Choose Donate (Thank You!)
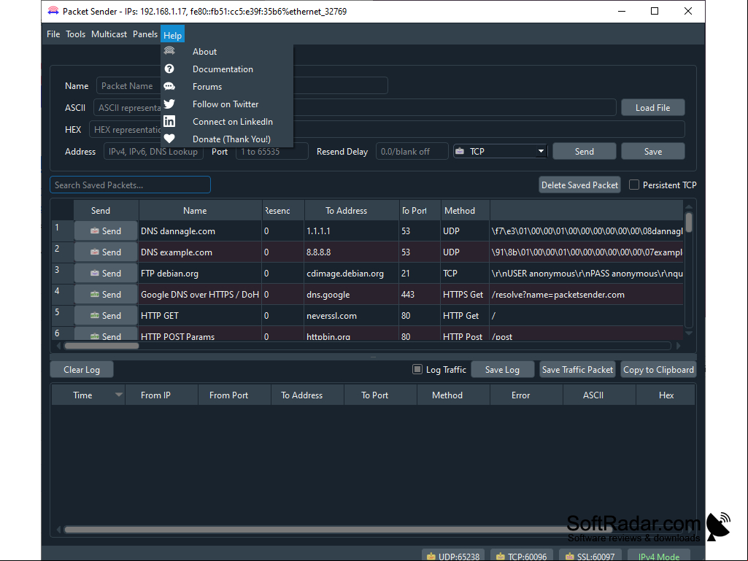 point(227,139)
